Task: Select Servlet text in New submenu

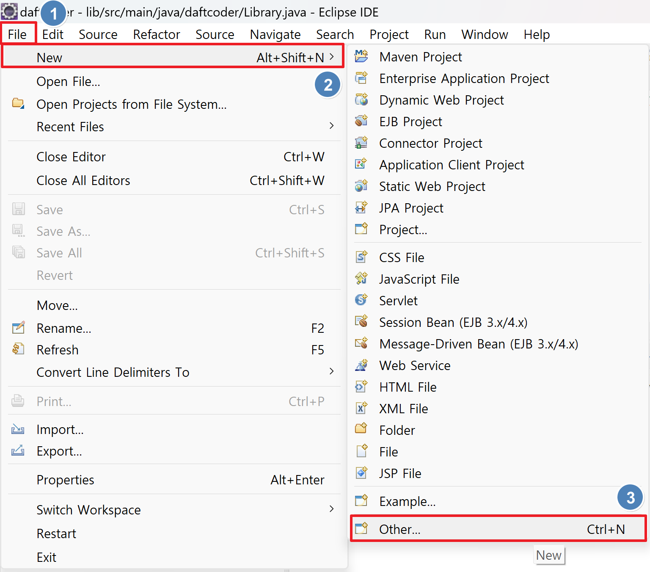Action: 399,301
